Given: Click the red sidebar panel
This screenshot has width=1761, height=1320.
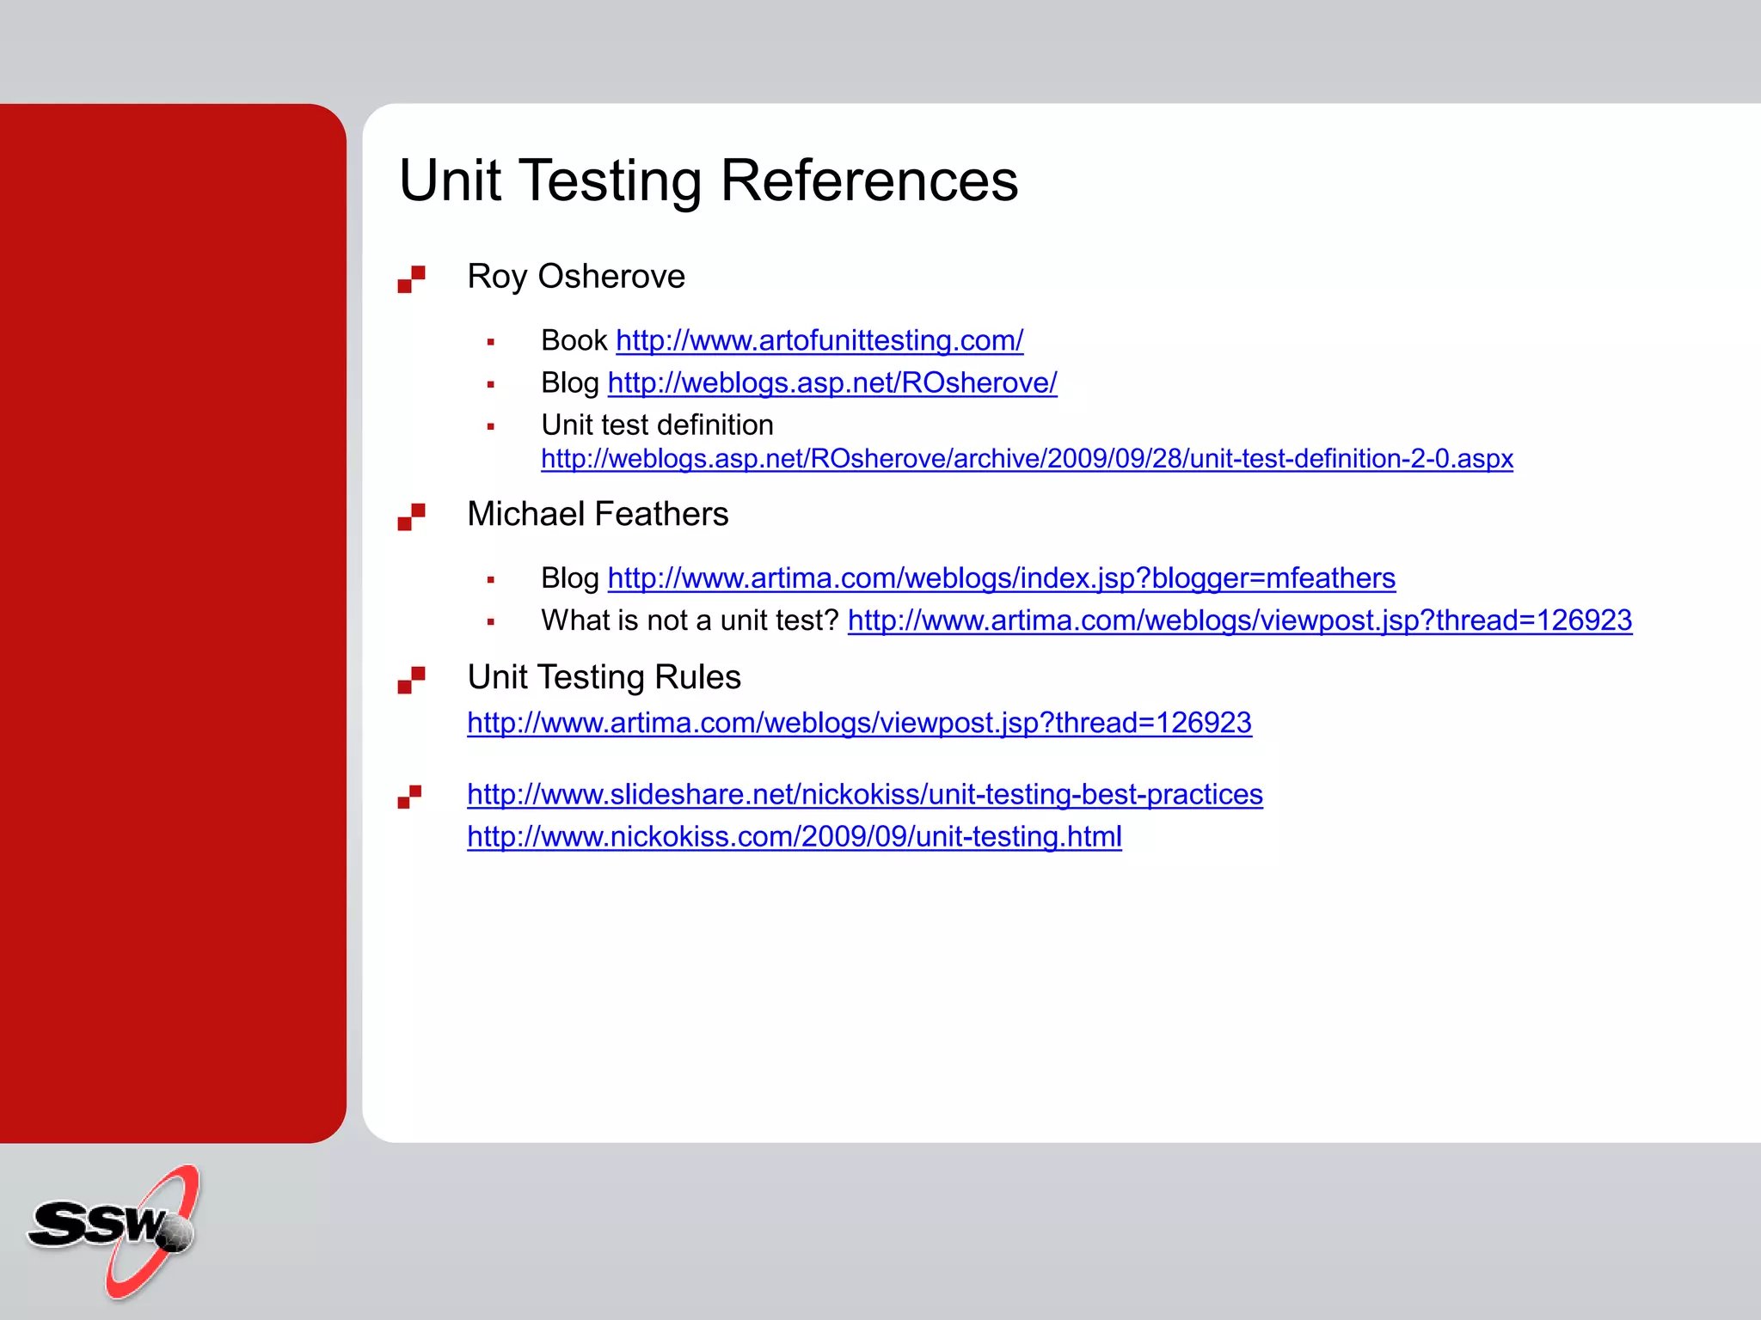Looking at the screenshot, I should point(172,622).
